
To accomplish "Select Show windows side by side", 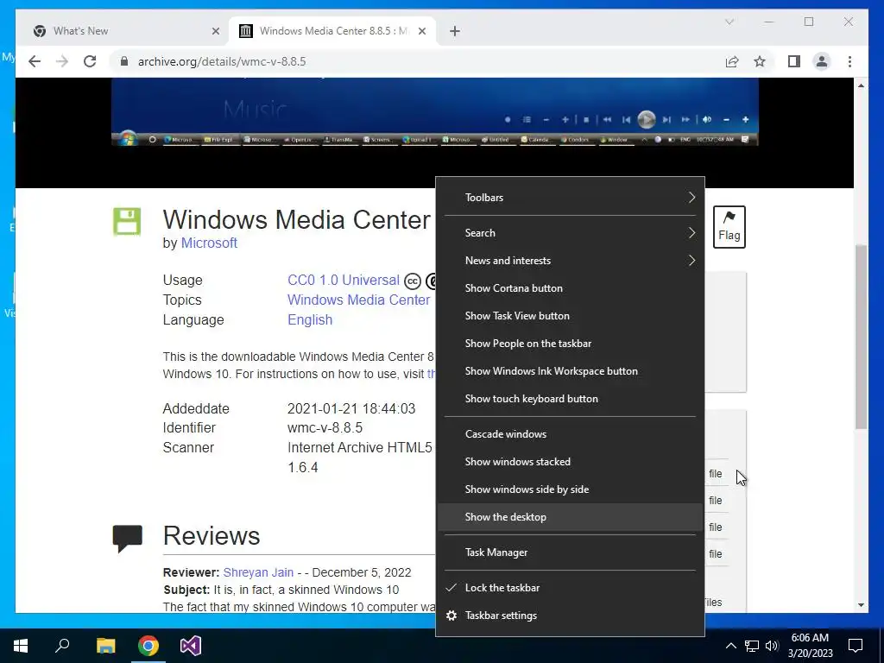I will (x=570, y=489).
